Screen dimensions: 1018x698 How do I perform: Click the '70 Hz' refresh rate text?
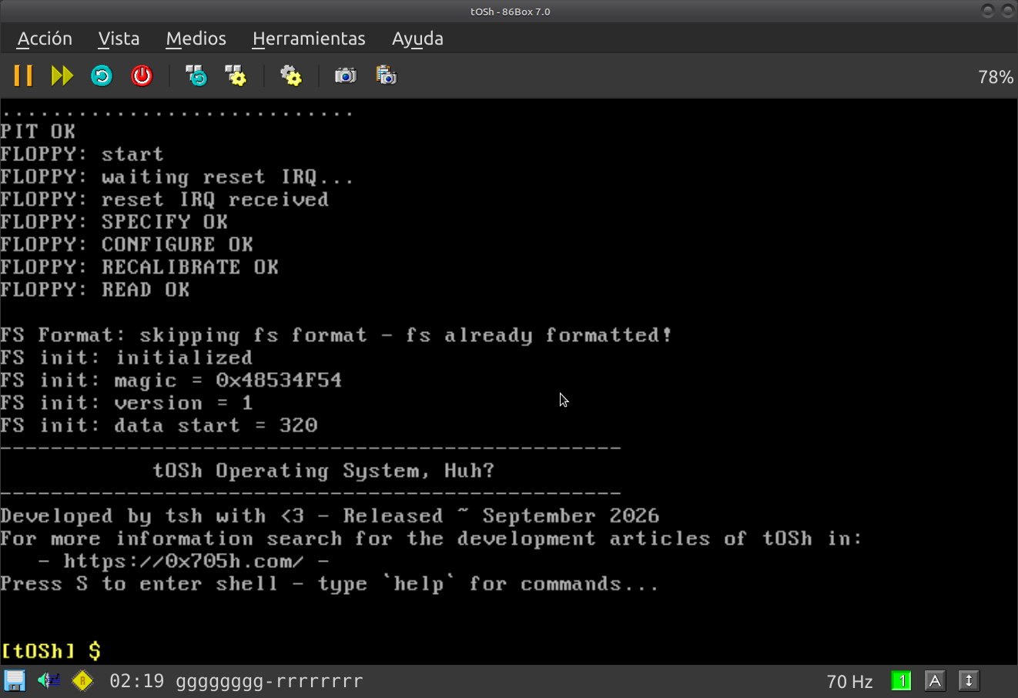pyautogui.click(x=849, y=682)
